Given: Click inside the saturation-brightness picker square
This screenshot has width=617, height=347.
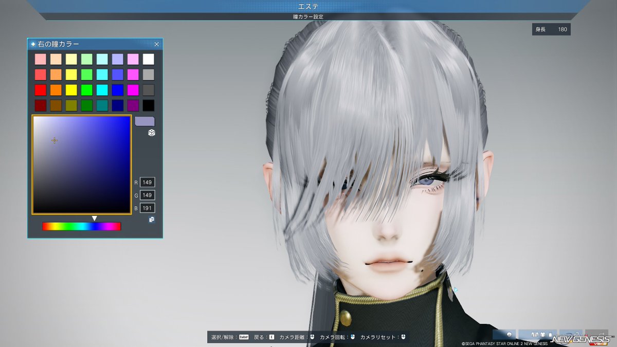Looking at the screenshot, I should (82, 165).
